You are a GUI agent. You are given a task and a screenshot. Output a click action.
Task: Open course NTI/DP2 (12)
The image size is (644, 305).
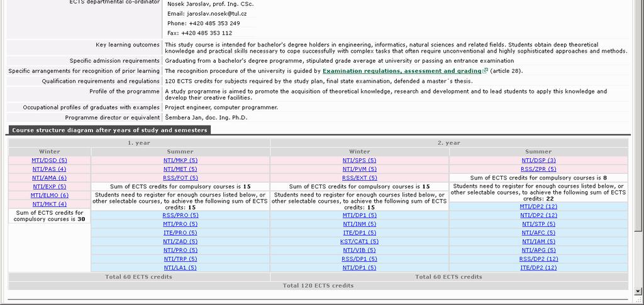click(538, 215)
